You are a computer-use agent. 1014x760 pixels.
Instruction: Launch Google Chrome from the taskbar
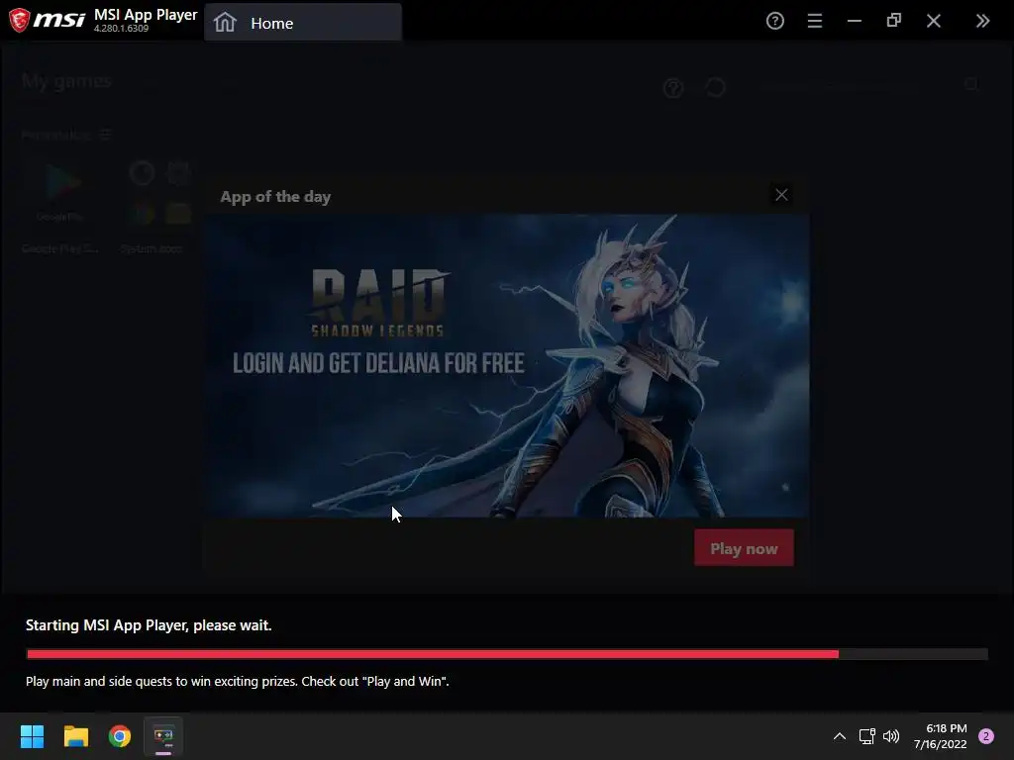coord(120,736)
